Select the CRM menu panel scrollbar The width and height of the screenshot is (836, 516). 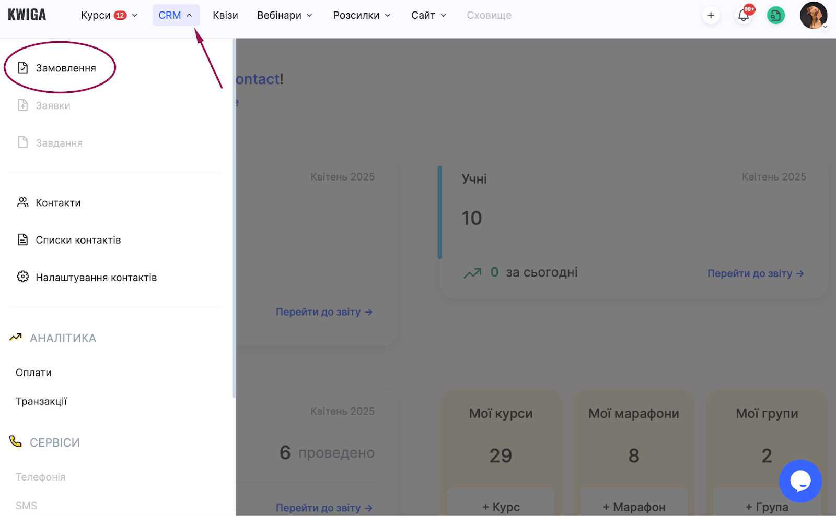(234, 218)
